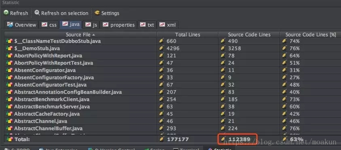Click the Settings palette icon
341x150 pixels.
click(97, 13)
